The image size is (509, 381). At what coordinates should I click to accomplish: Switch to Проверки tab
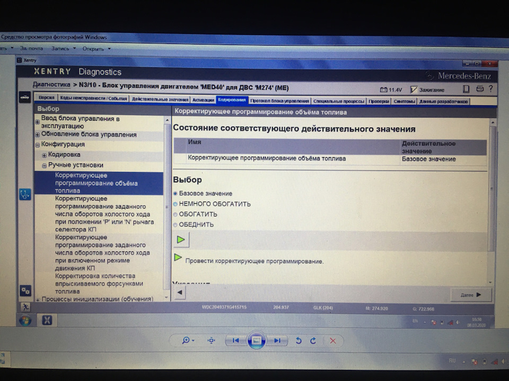point(379,101)
